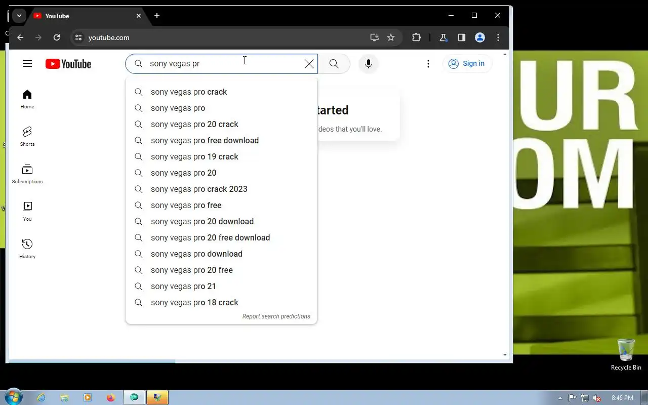Open YouTube settings three-dot menu
The height and width of the screenshot is (405, 648).
428,64
